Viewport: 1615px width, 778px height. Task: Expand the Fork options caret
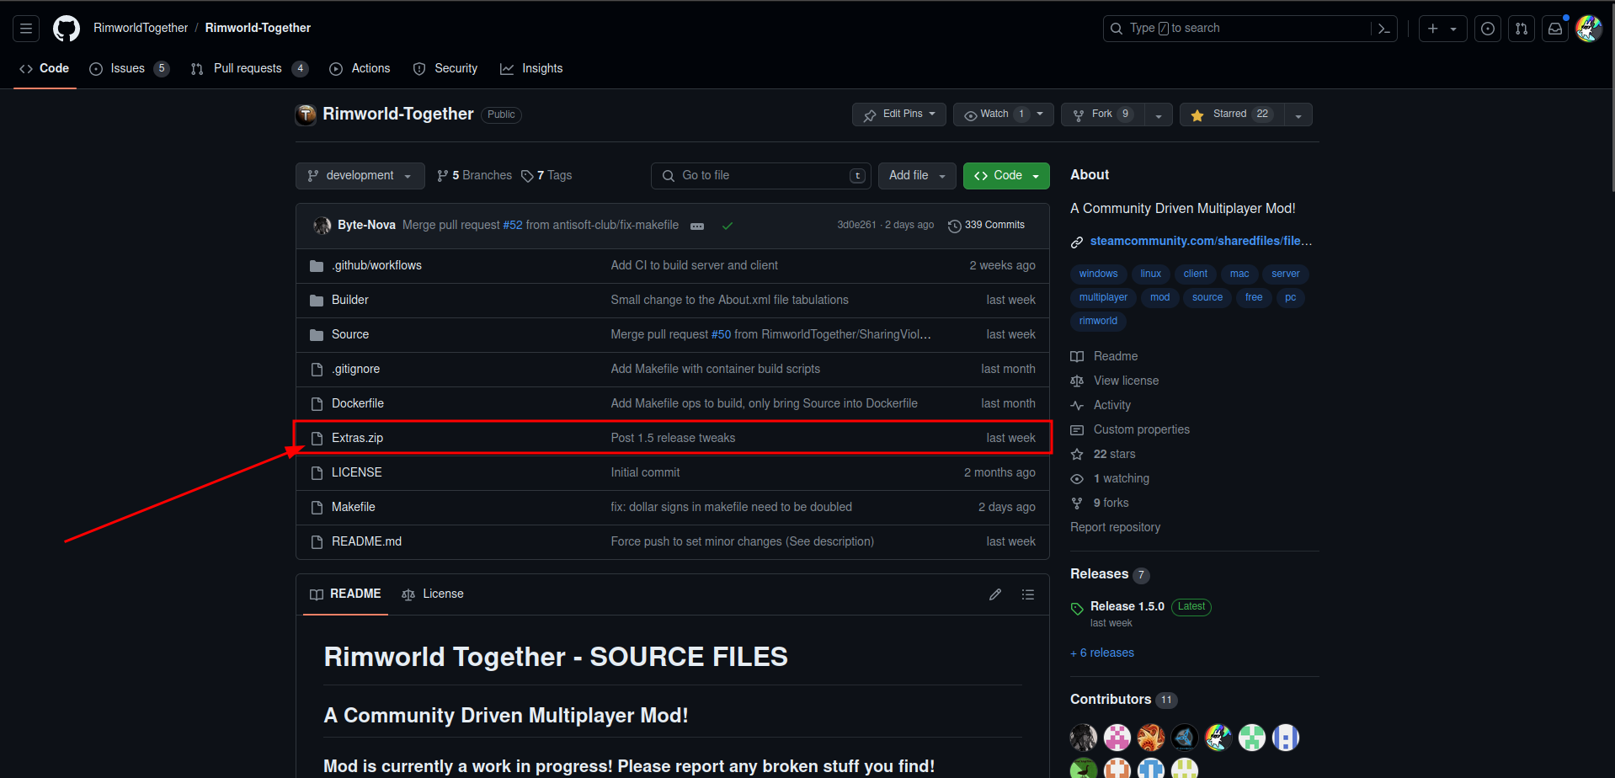click(1159, 115)
